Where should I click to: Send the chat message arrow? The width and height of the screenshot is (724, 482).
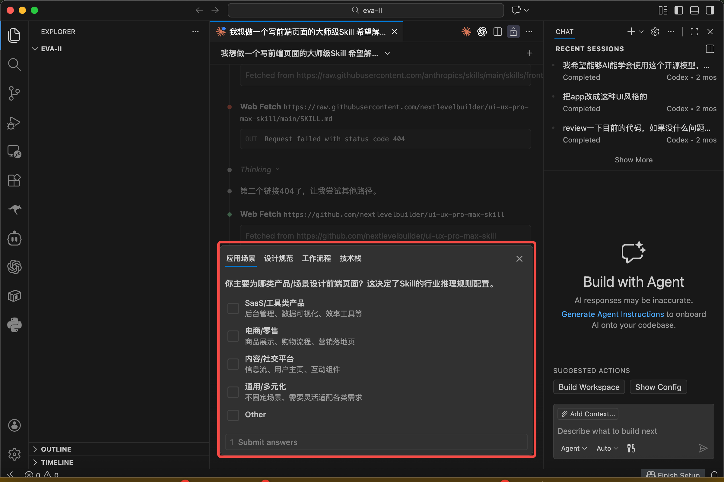pos(703,448)
